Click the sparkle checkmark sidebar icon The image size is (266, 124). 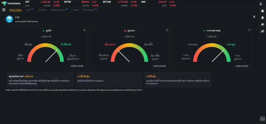click(262, 31)
